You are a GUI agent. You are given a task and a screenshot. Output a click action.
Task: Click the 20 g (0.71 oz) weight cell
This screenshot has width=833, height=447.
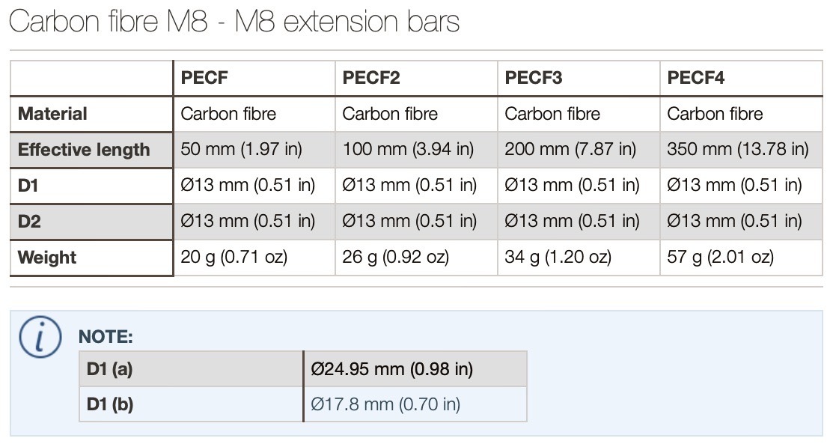point(234,258)
